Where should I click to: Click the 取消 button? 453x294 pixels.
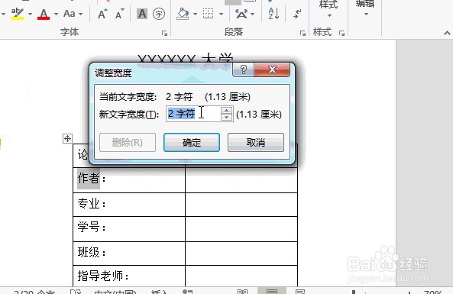click(x=256, y=142)
